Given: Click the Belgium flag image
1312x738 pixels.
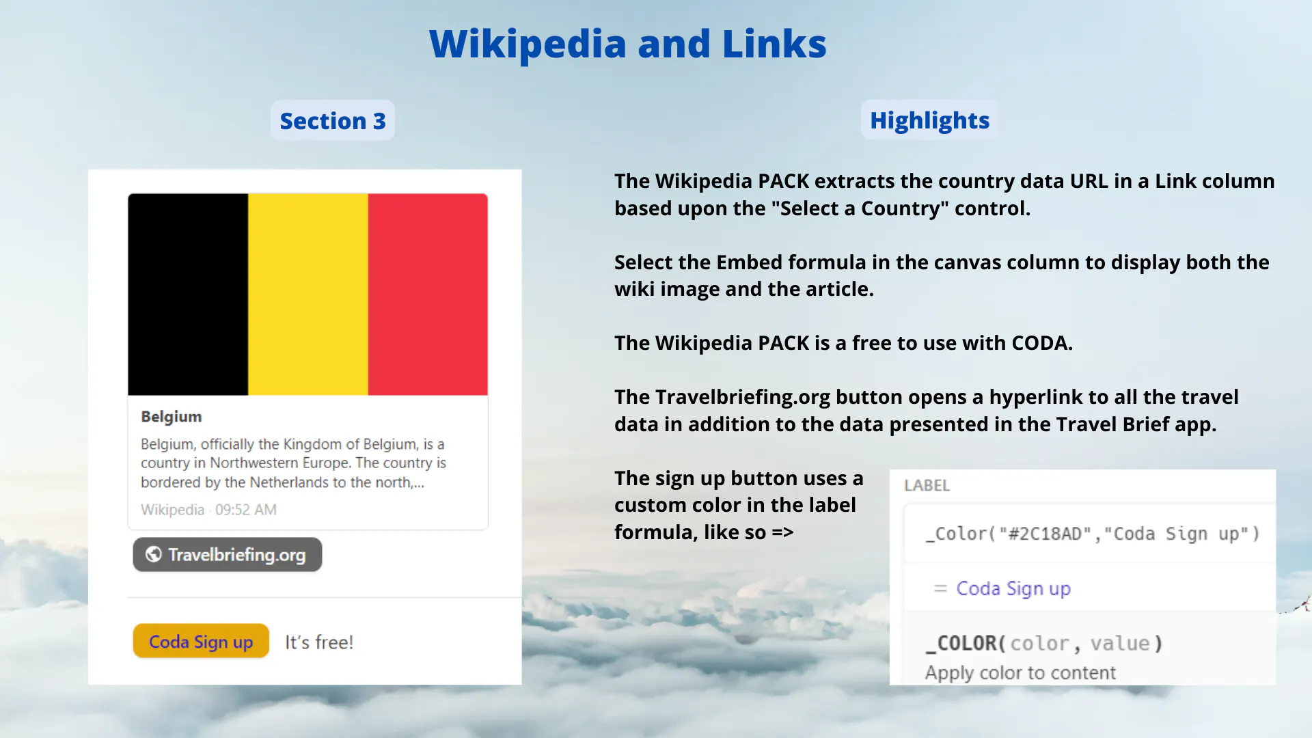Looking at the screenshot, I should tap(307, 294).
